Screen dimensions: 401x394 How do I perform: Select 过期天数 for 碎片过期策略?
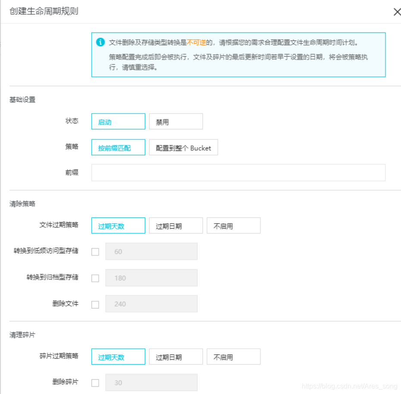coord(118,356)
